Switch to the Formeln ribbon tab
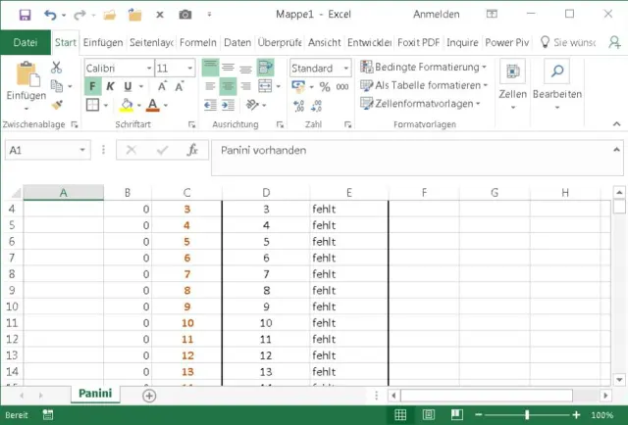The image size is (628, 425). [x=198, y=43]
